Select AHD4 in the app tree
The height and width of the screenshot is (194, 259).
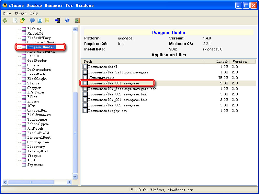click(x=31, y=160)
